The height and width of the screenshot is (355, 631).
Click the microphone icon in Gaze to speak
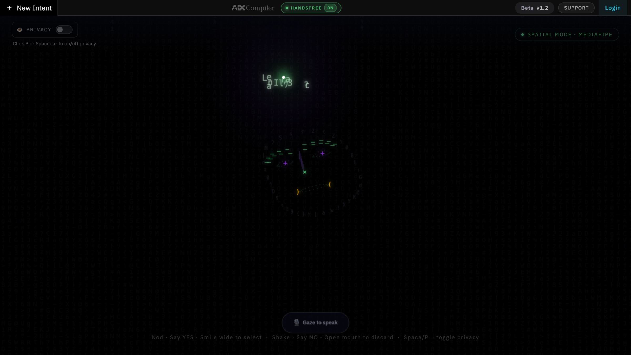297,322
